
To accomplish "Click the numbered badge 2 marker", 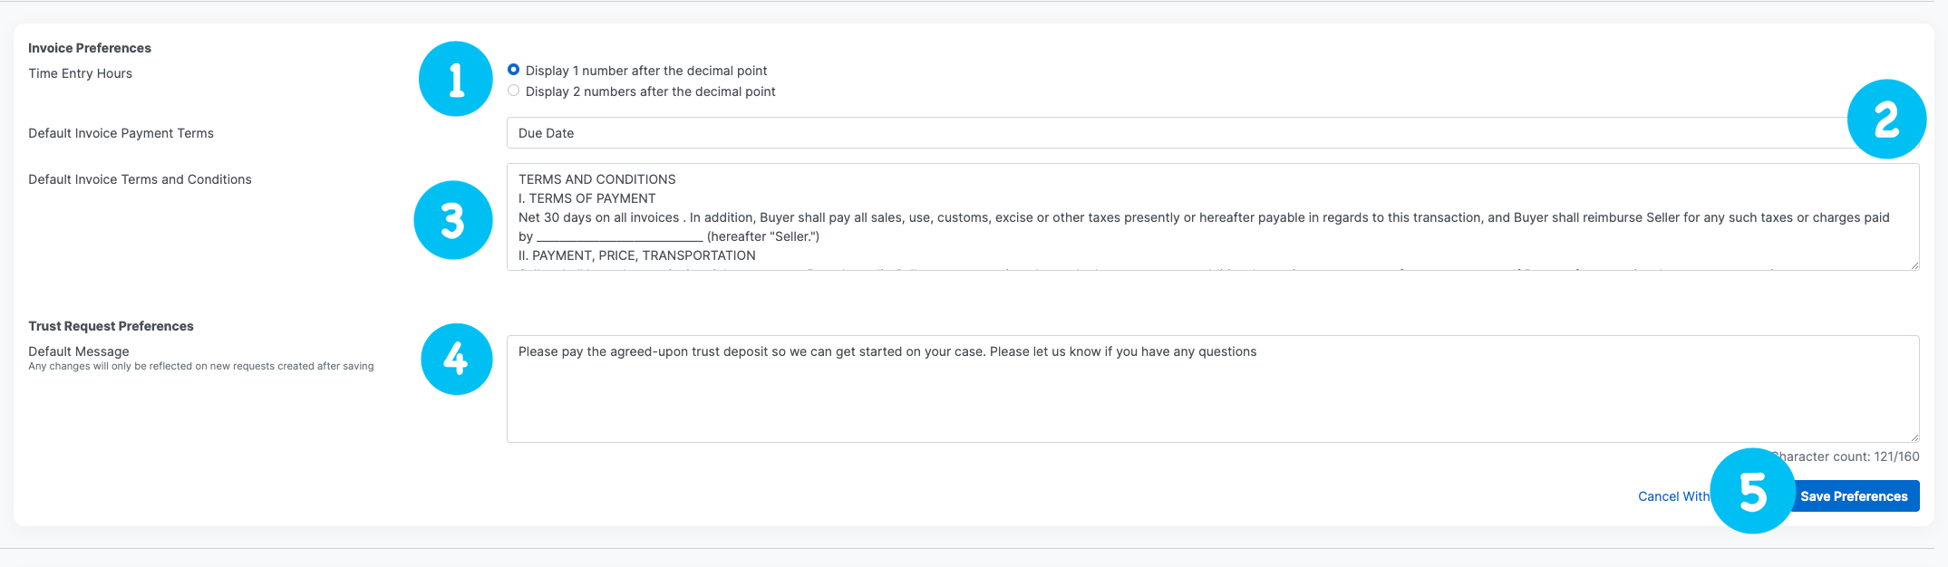I will pos(1886,119).
